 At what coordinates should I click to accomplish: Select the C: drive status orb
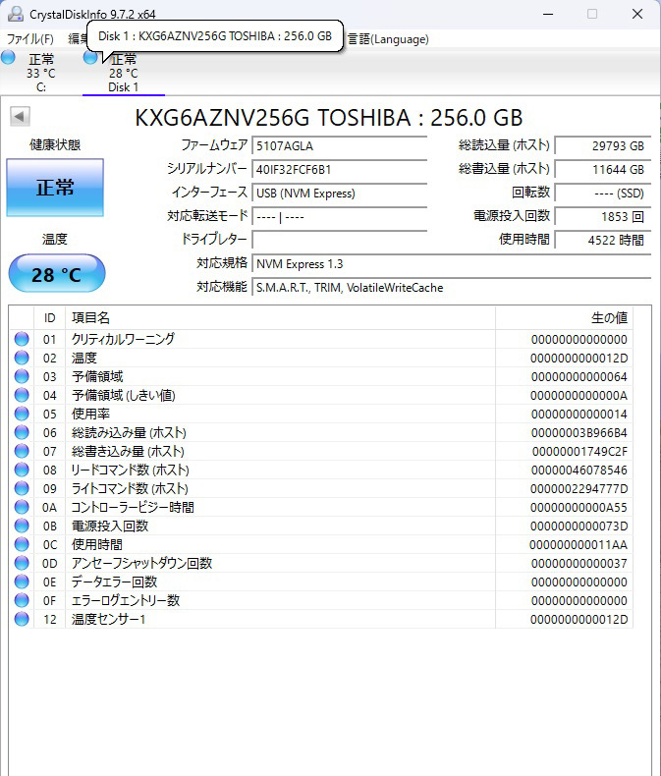[x=9, y=58]
